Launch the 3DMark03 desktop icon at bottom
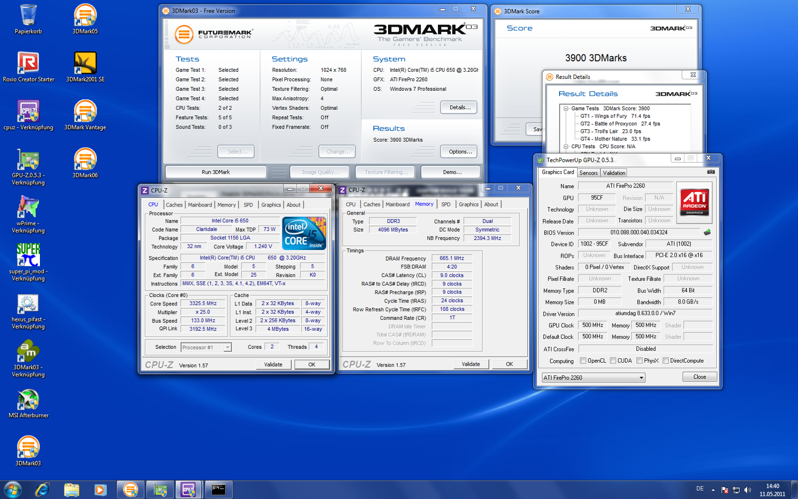798x499 pixels. pos(28,451)
